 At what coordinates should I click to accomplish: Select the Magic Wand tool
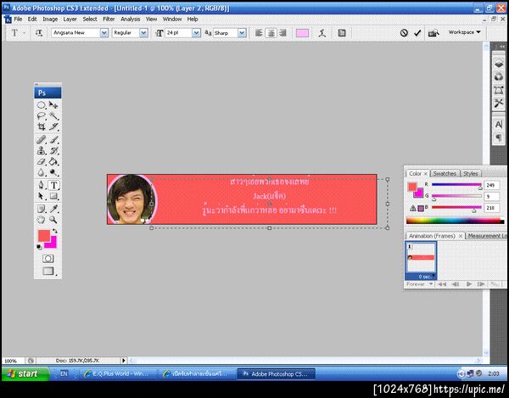click(53, 116)
